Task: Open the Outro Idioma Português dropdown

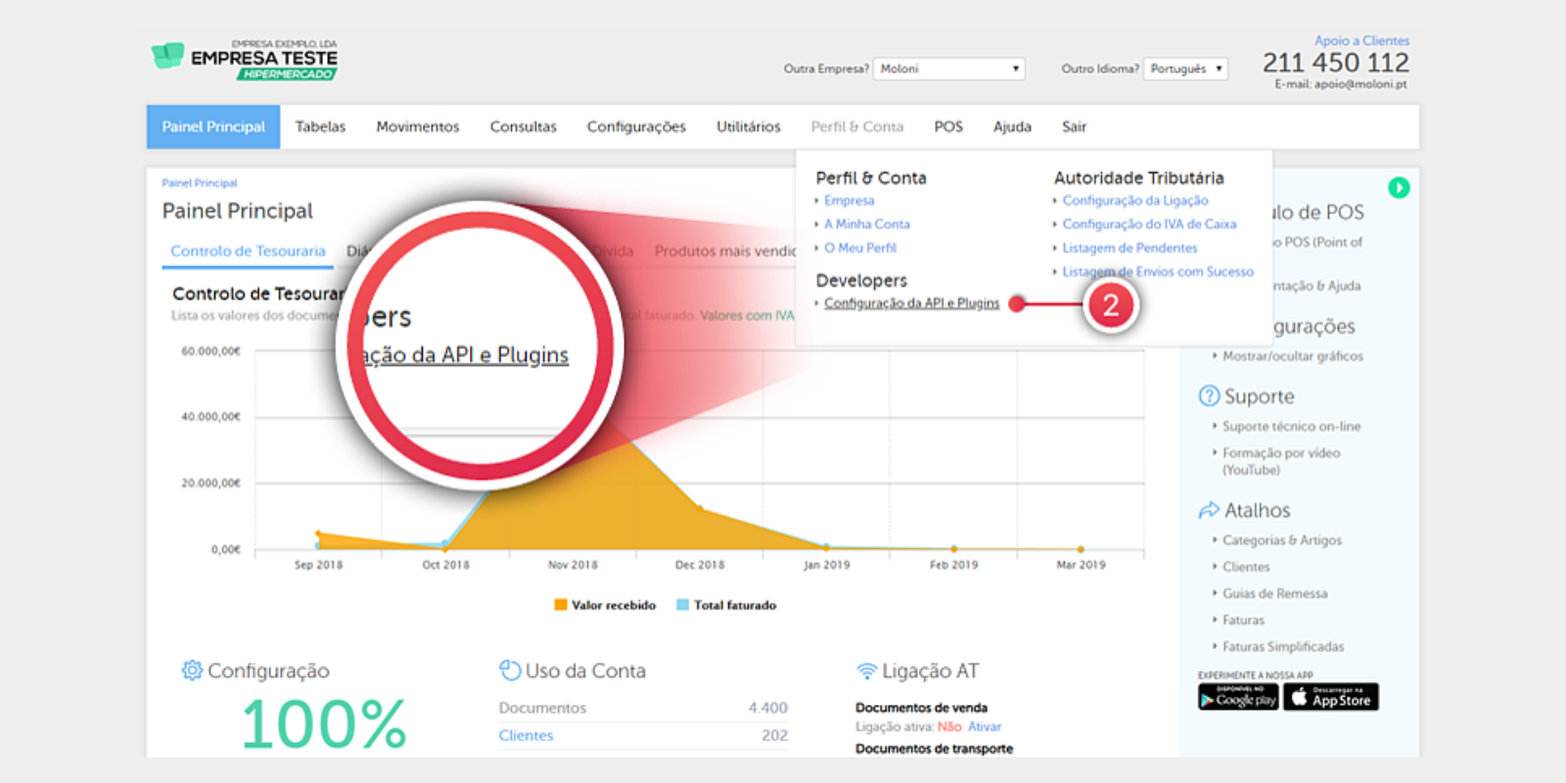Action: pos(1185,69)
